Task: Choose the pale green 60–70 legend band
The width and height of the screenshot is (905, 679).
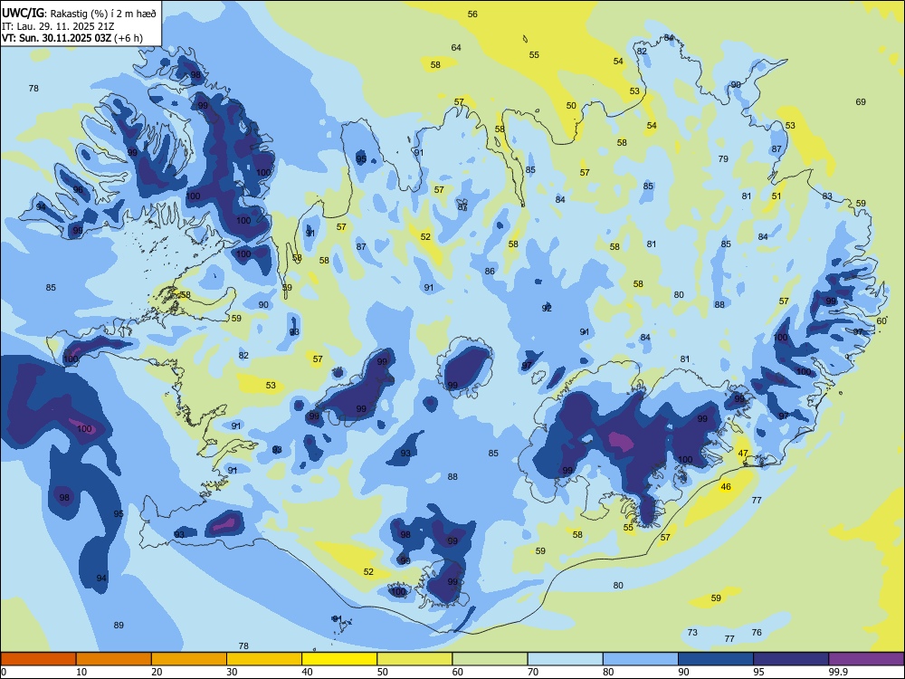Action: (490, 659)
